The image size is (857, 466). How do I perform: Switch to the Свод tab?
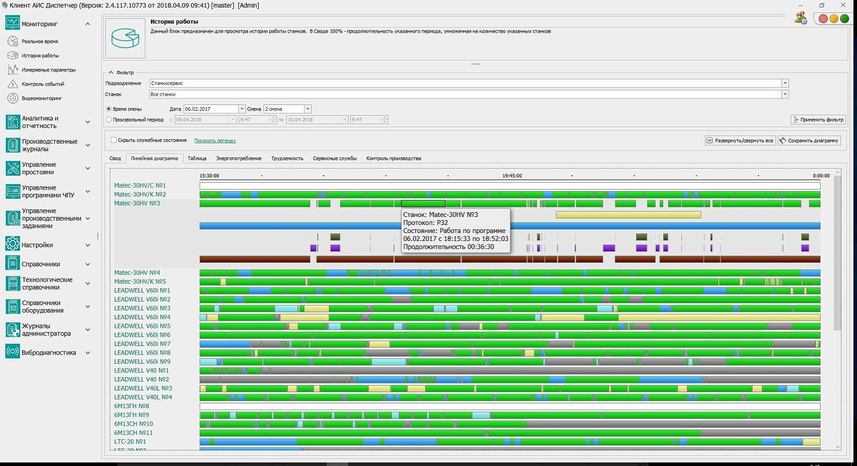(115, 159)
